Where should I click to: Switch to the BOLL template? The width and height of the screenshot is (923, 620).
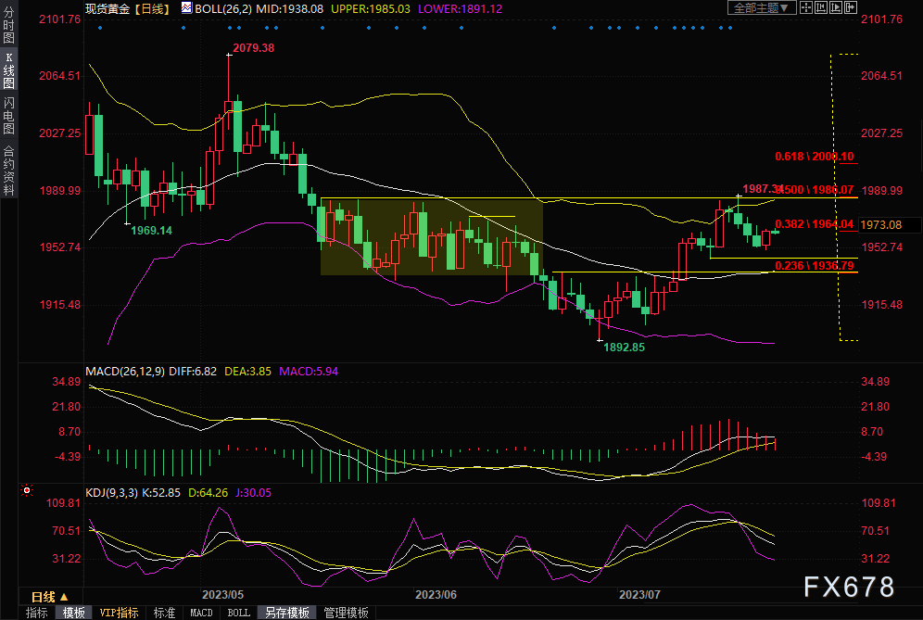(x=239, y=613)
